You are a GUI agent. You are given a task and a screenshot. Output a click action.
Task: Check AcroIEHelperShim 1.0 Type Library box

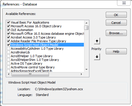[8, 60]
